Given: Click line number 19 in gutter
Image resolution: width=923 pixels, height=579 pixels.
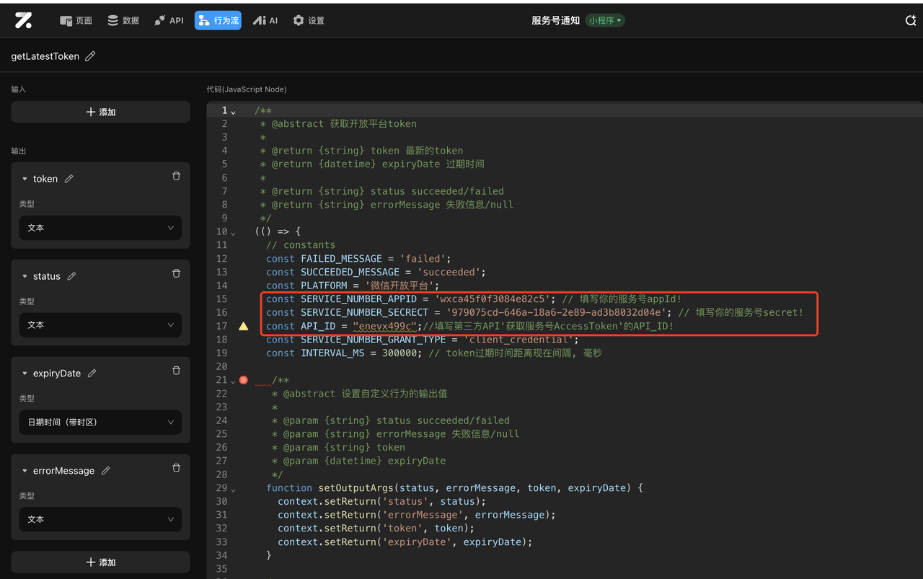Looking at the screenshot, I should 221,353.
